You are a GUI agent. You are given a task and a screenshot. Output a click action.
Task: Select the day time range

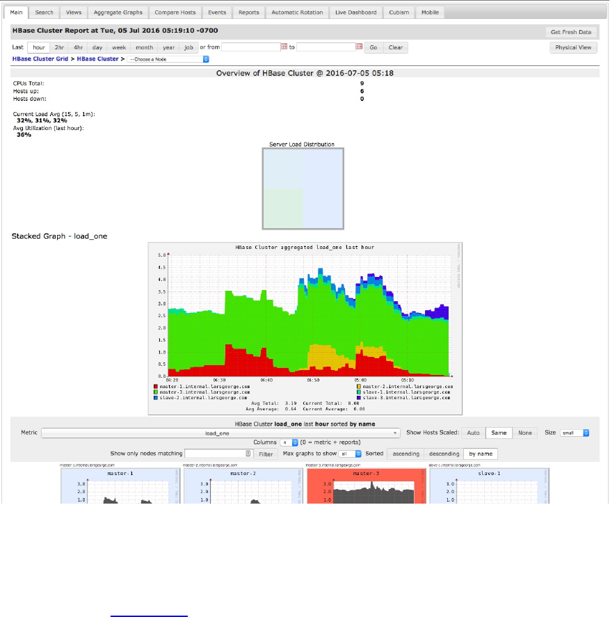click(x=97, y=47)
